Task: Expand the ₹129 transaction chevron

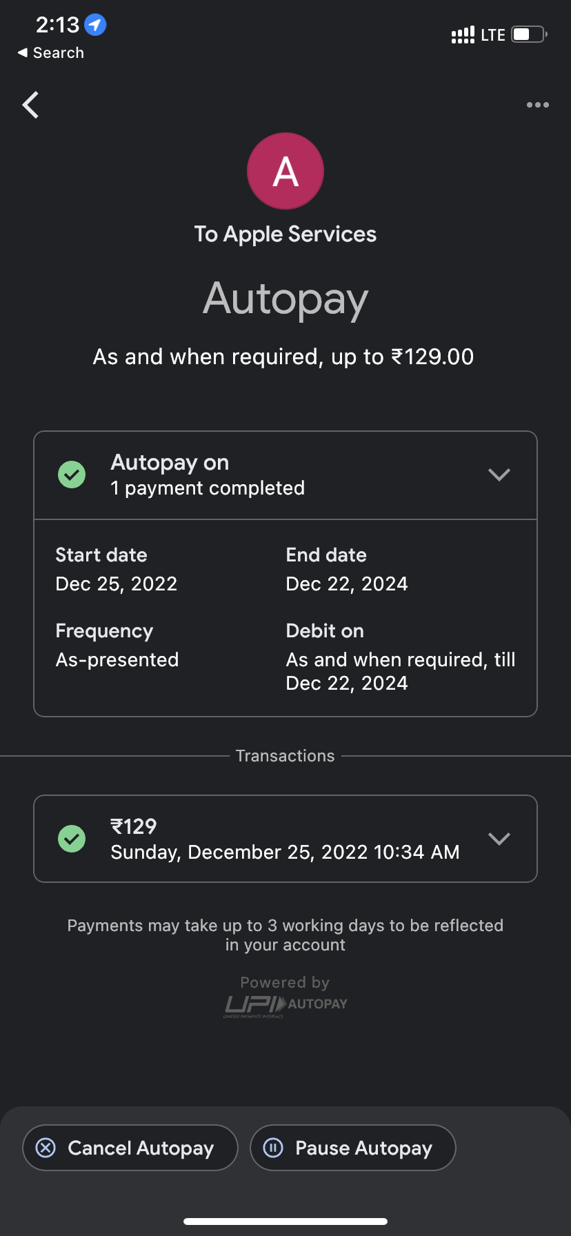Action: pos(499,839)
